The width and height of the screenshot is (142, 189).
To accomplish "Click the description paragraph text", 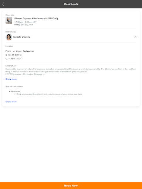I will click(x=71, y=72).
